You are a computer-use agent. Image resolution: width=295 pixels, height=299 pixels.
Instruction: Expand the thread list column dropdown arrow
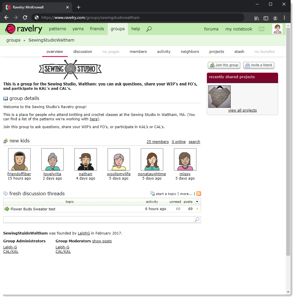(197, 202)
